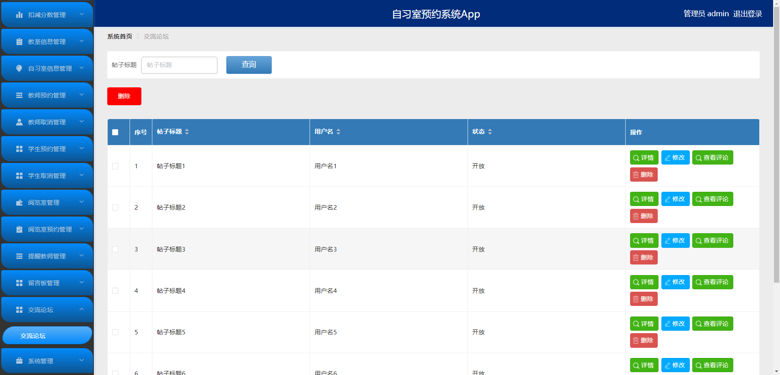Click the 帖子标题 search input field
The image size is (780, 375).
[180, 65]
